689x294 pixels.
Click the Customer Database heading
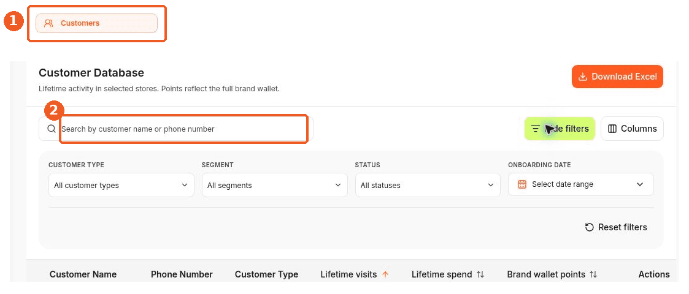91,72
